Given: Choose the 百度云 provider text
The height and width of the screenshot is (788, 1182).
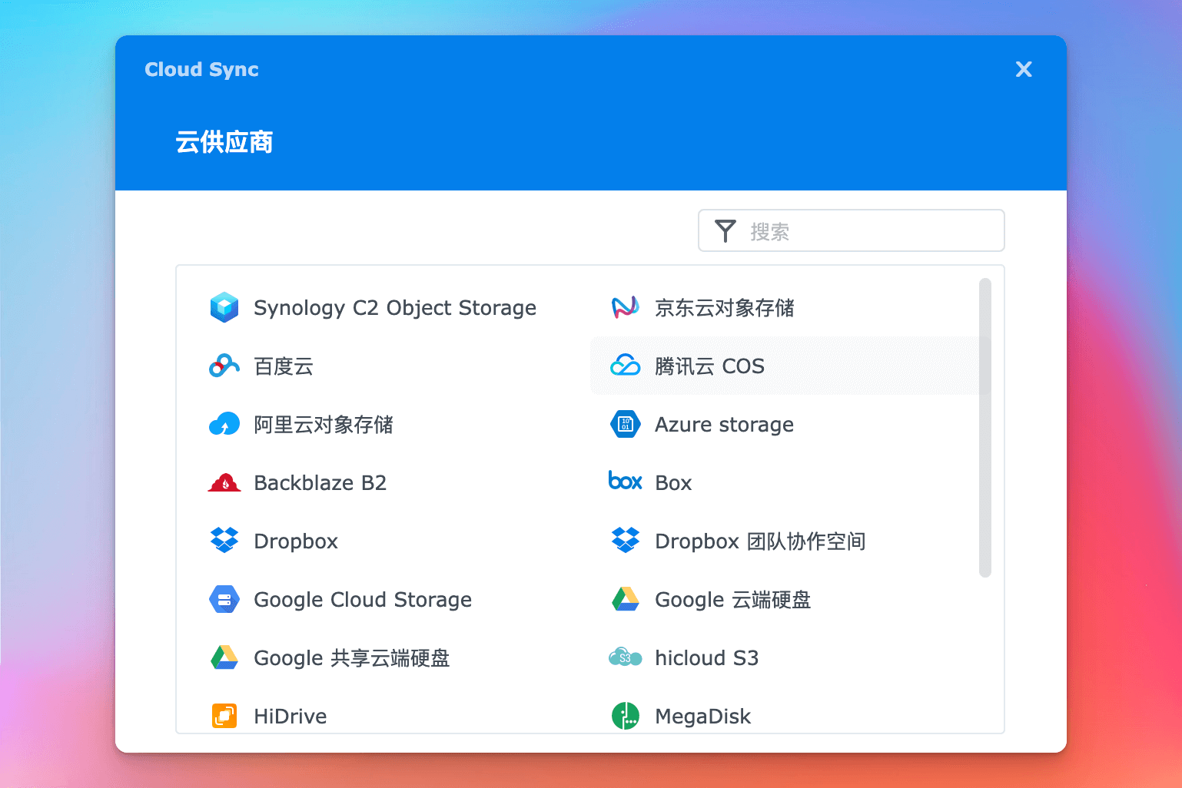Looking at the screenshot, I should point(284,366).
